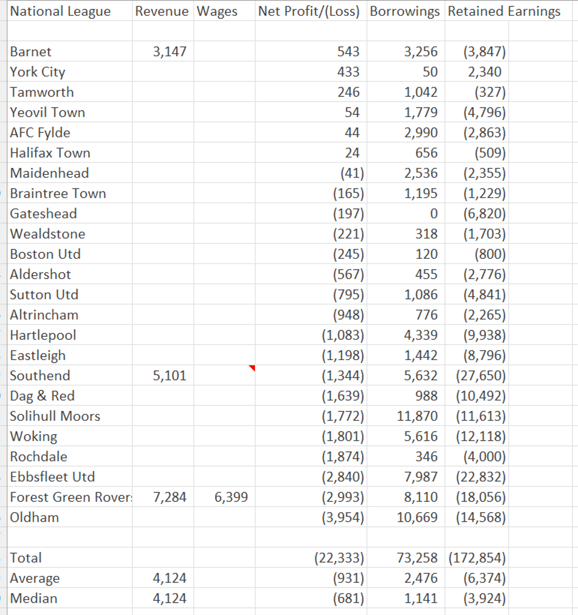Select Forest Green Rovers revenue 7,284
The image size is (578, 615).
tap(163, 496)
